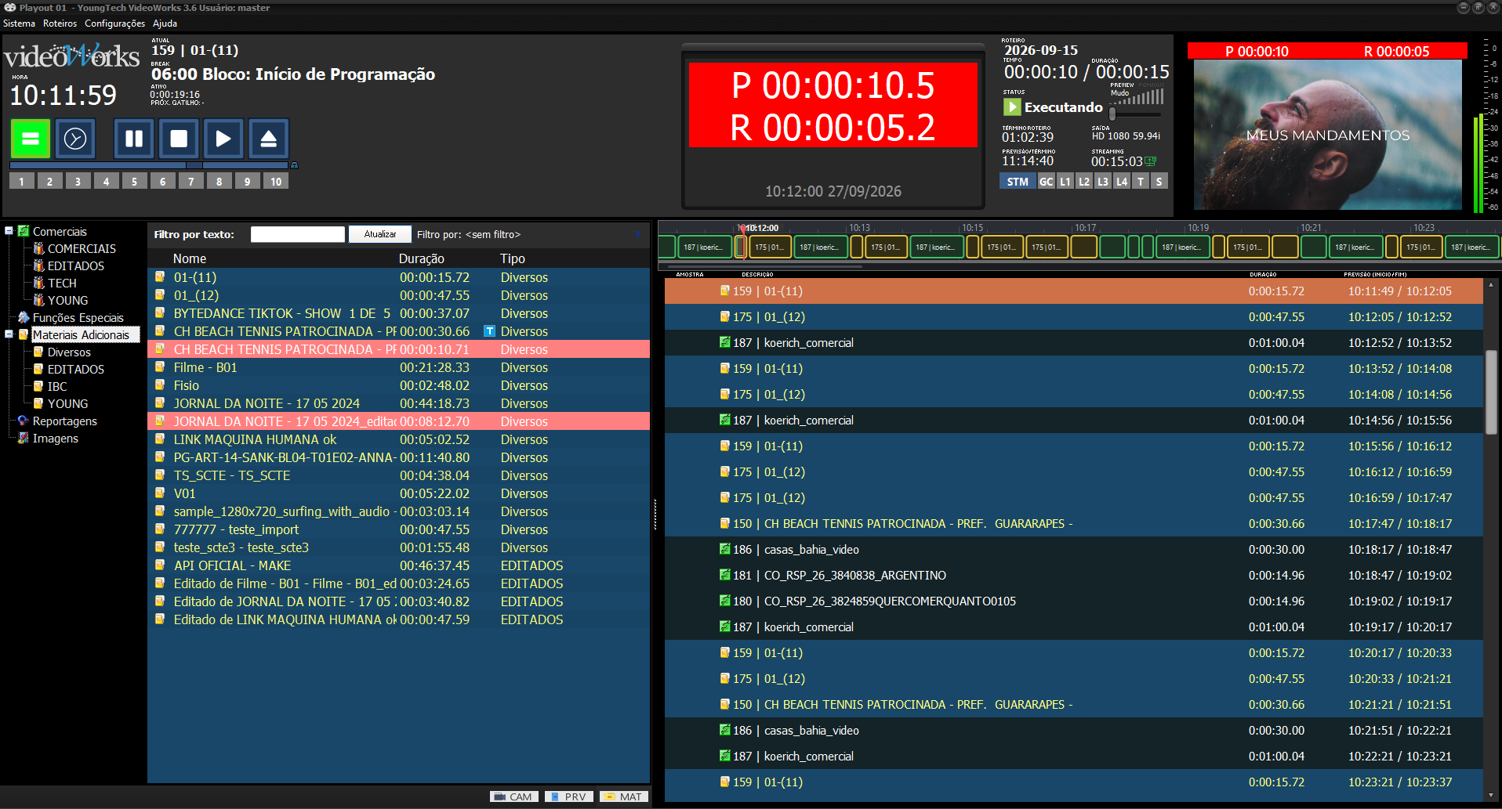The width and height of the screenshot is (1502, 809).
Task: Click the MAT button
Action: [x=623, y=796]
